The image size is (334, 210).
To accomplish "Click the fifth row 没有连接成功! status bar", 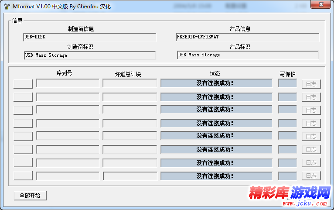I will 217,136.
